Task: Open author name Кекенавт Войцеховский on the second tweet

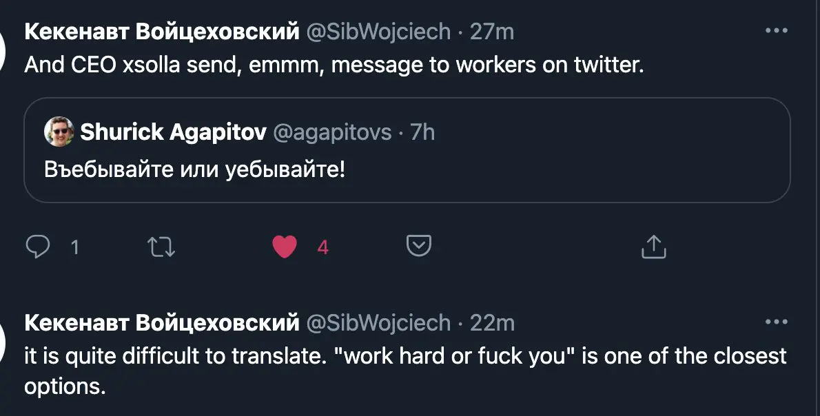Action: point(162,323)
